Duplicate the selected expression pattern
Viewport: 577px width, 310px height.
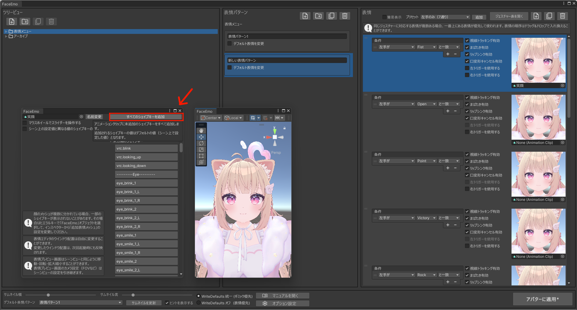click(x=331, y=16)
